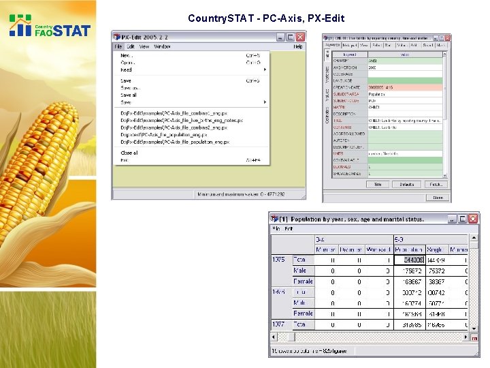Open recent file PC-Axis_file_live_births_eng_notes.px
Viewport: 490px width, 368px height.
(182, 121)
